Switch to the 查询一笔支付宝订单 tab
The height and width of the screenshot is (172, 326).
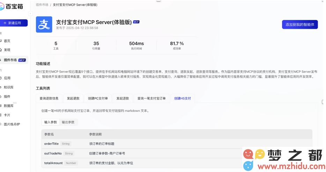(x=151, y=98)
